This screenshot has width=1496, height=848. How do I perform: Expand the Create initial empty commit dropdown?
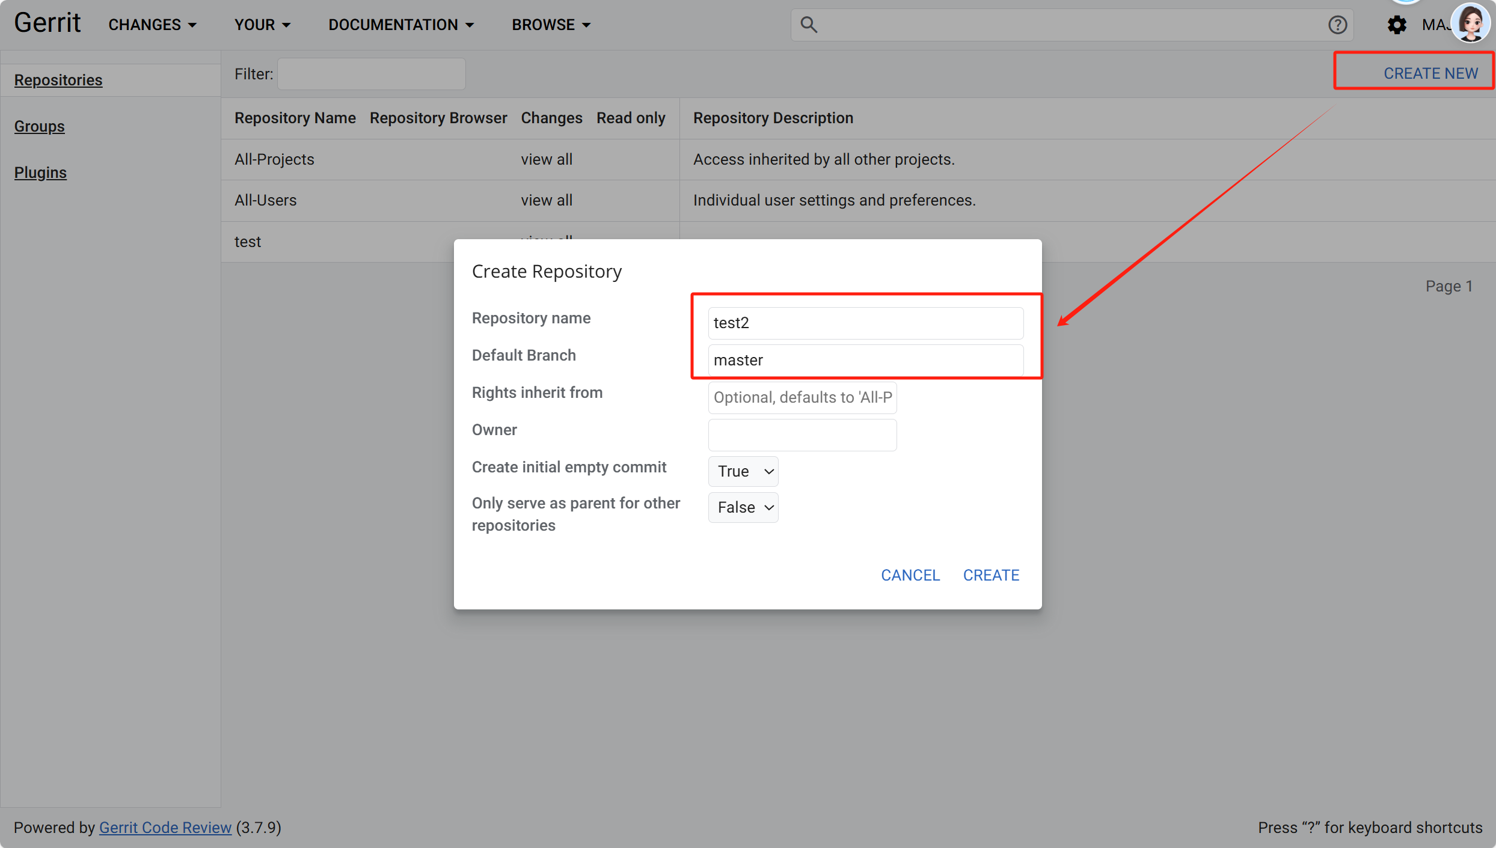(x=743, y=471)
